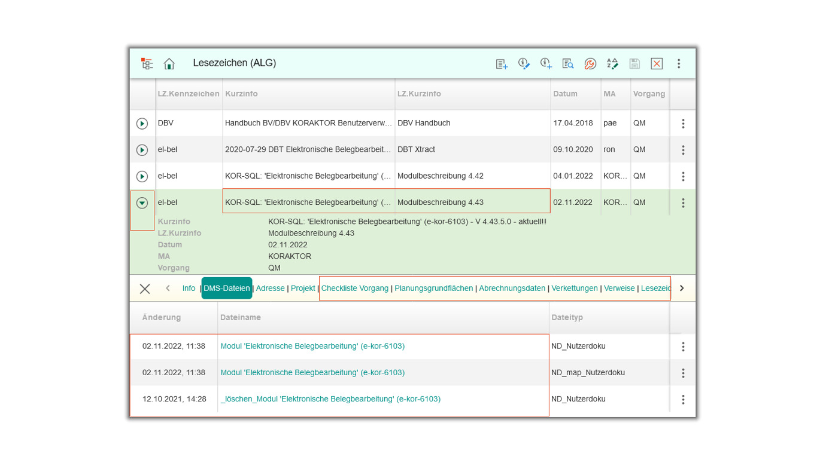
Task: Open the search records icon
Action: click(x=568, y=63)
